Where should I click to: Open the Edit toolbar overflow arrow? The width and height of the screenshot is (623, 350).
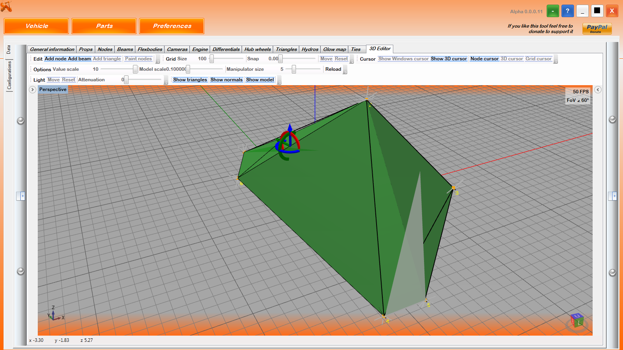158,59
